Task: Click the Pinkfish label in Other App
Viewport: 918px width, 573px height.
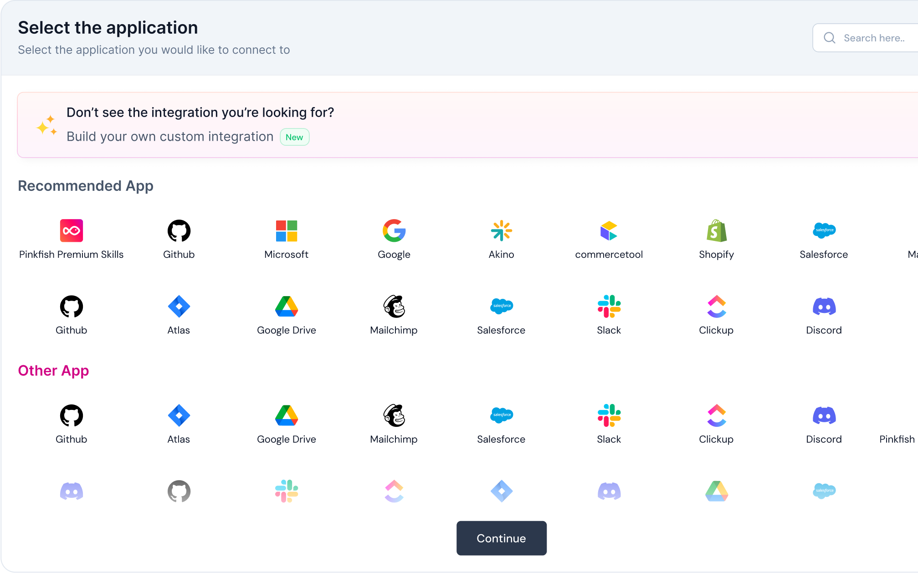Action: click(x=897, y=439)
